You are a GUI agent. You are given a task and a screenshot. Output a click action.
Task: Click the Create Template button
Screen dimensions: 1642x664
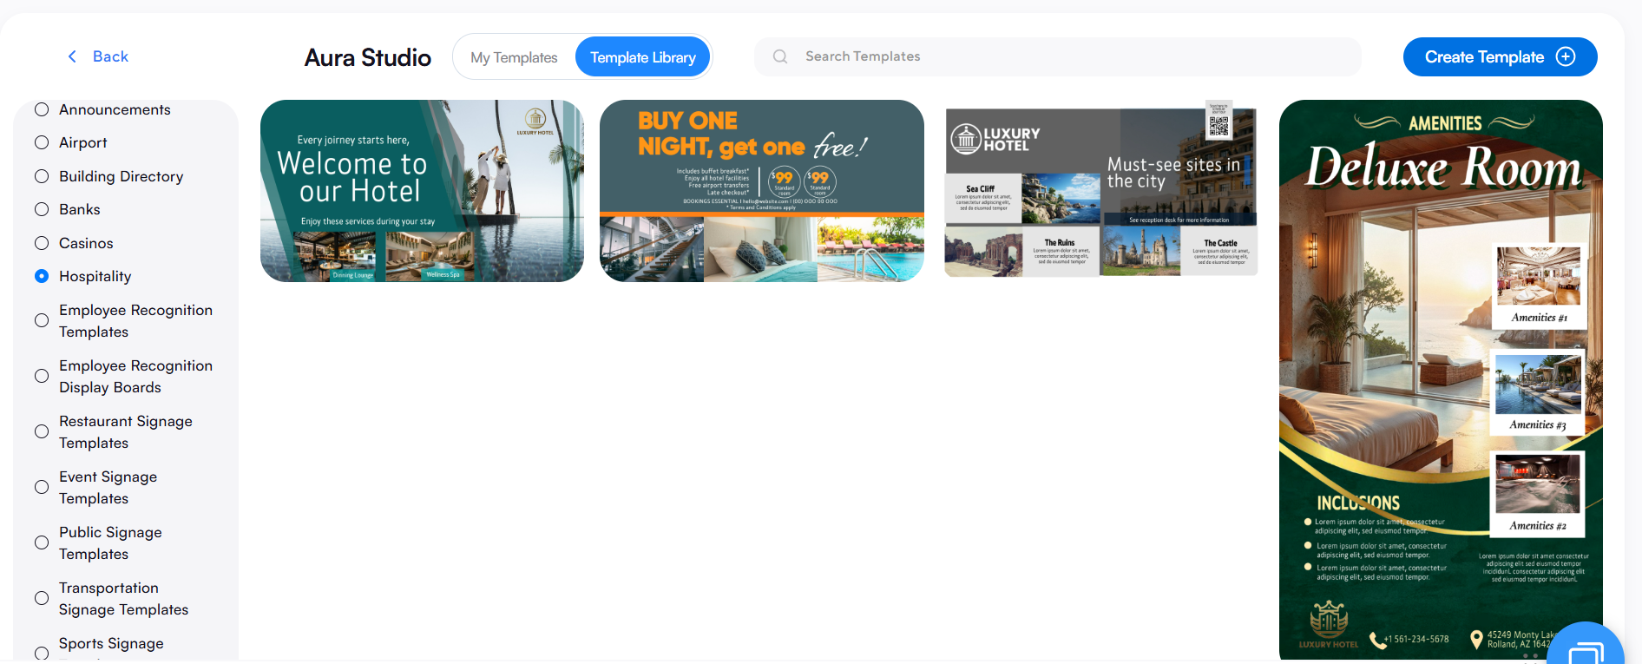tap(1500, 56)
